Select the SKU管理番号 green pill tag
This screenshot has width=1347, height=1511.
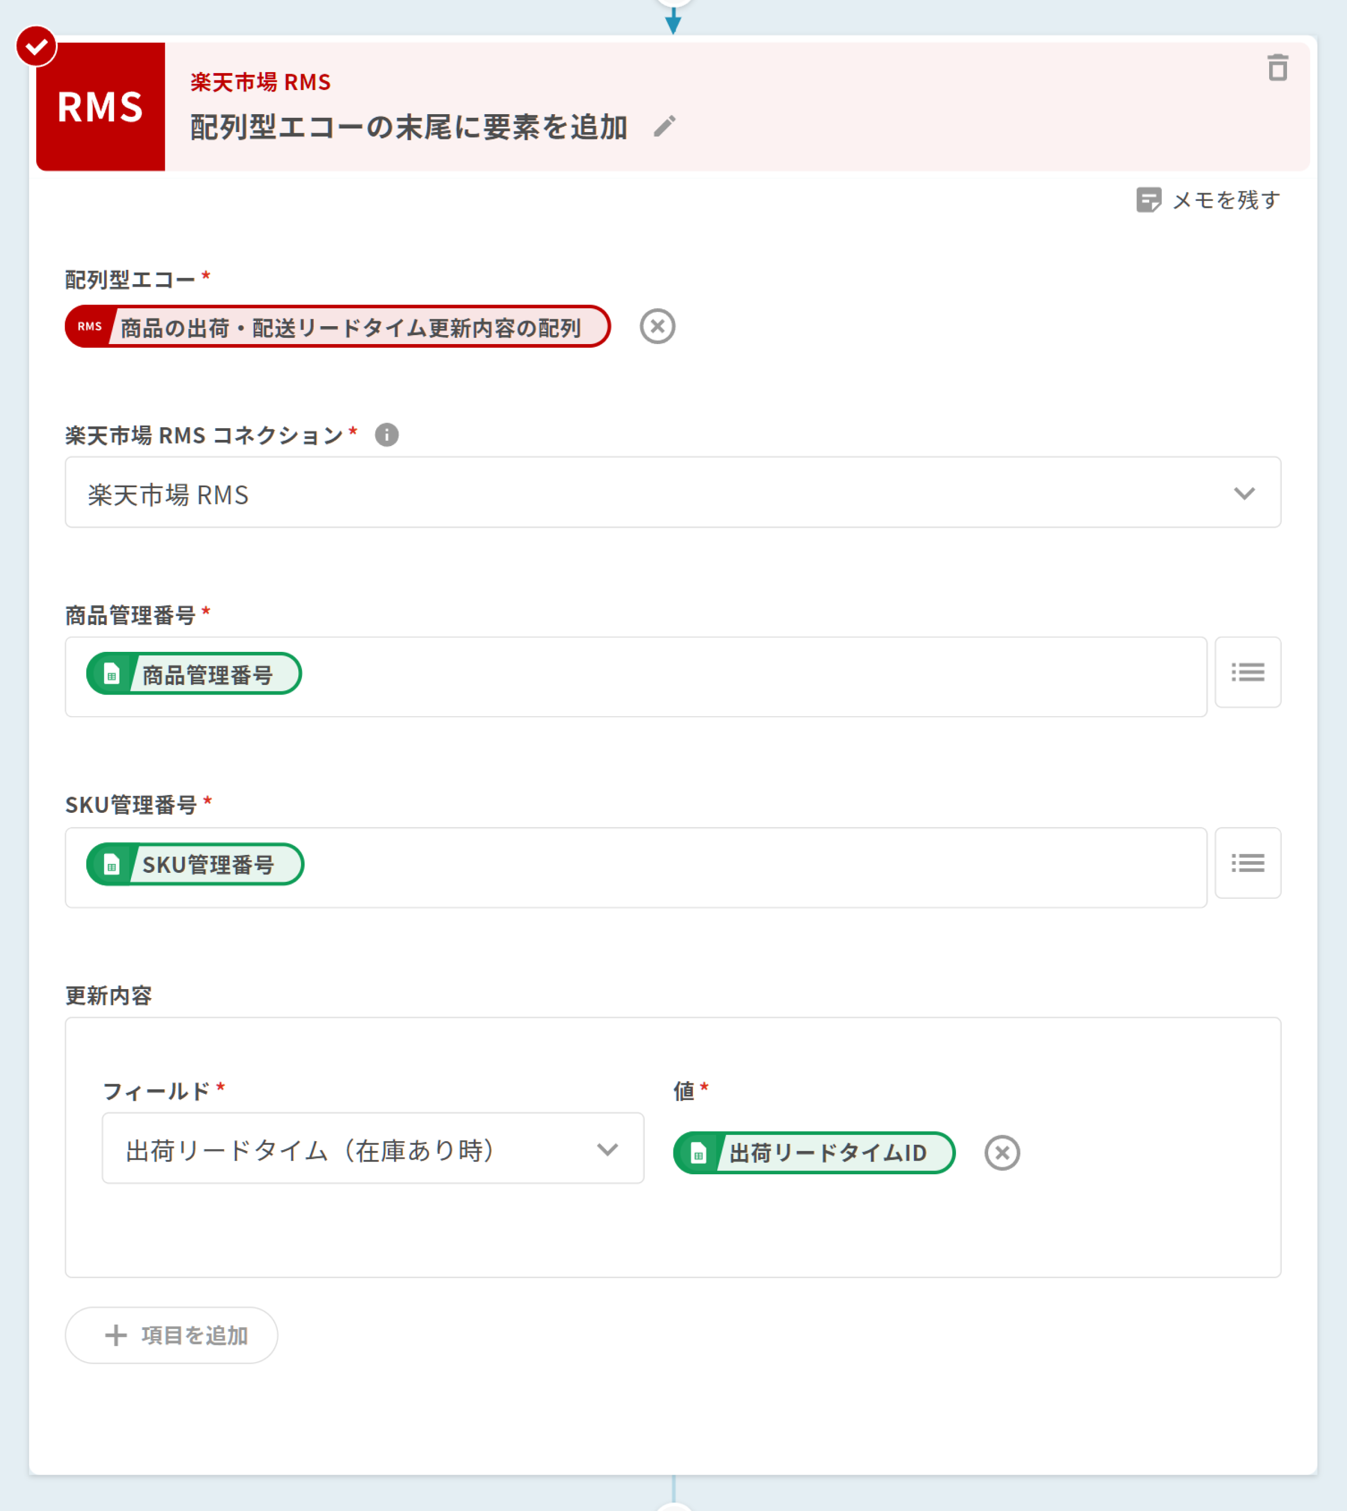(x=195, y=864)
